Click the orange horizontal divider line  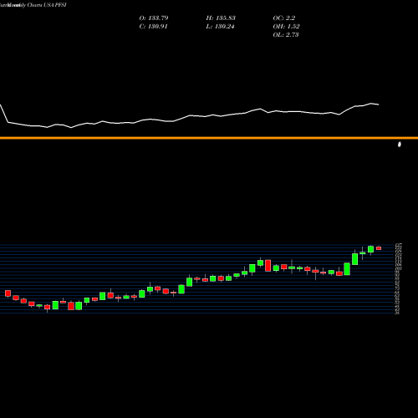209,138
